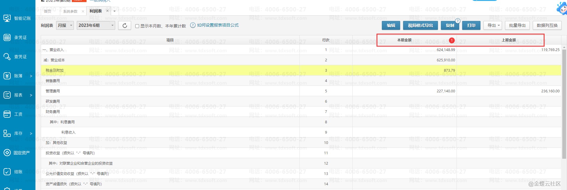567x190 pixels.
Task: Click the 税局格式导出 button
Action: coord(420,26)
